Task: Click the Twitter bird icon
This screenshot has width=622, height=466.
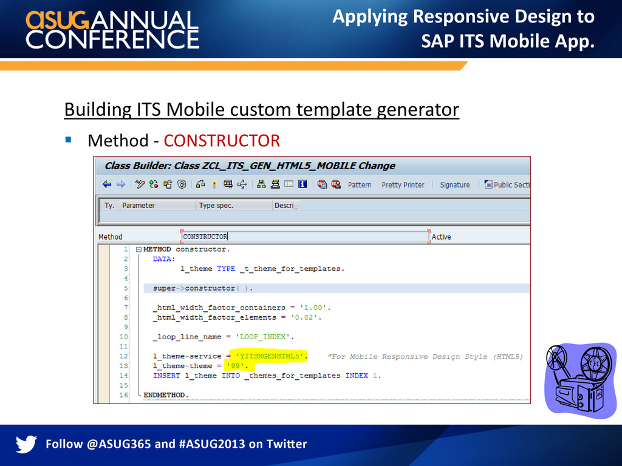Action: [x=26, y=444]
